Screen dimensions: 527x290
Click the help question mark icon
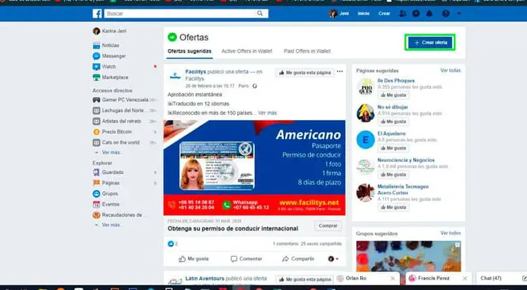[446, 13]
